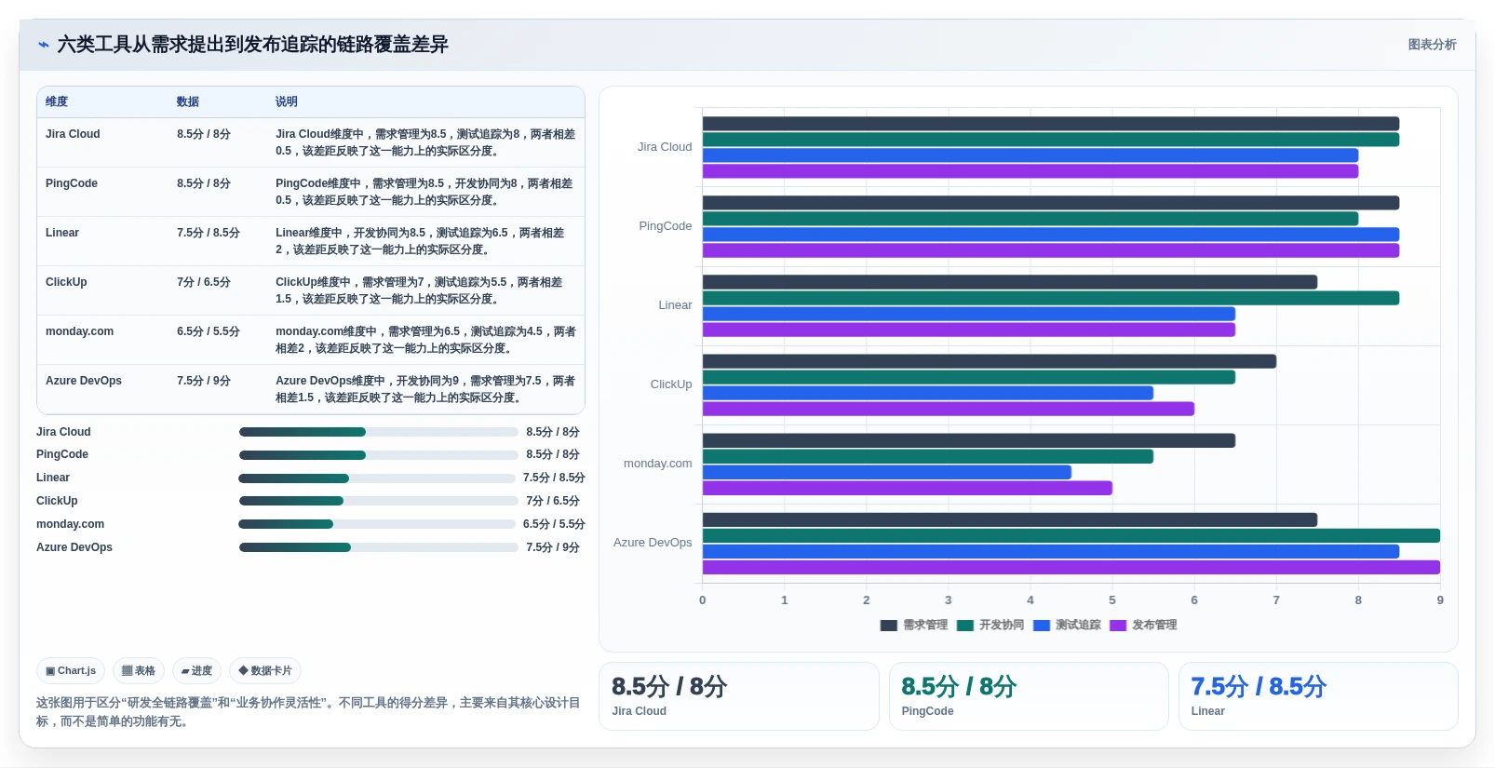Click the chart footnote paragraph about 研发全链路覆盖
The image size is (1495, 768).
(308, 712)
